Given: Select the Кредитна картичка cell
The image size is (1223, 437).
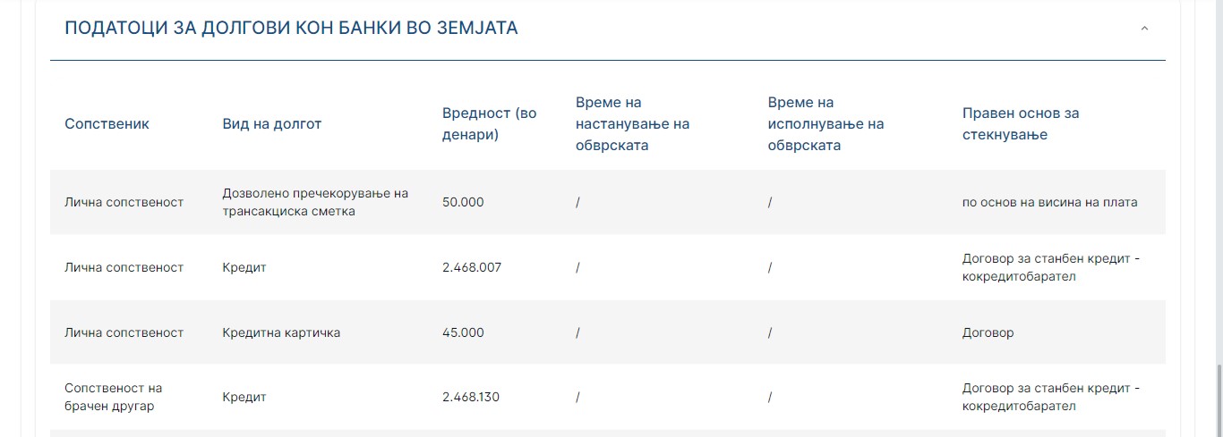Looking at the screenshot, I should [x=281, y=332].
